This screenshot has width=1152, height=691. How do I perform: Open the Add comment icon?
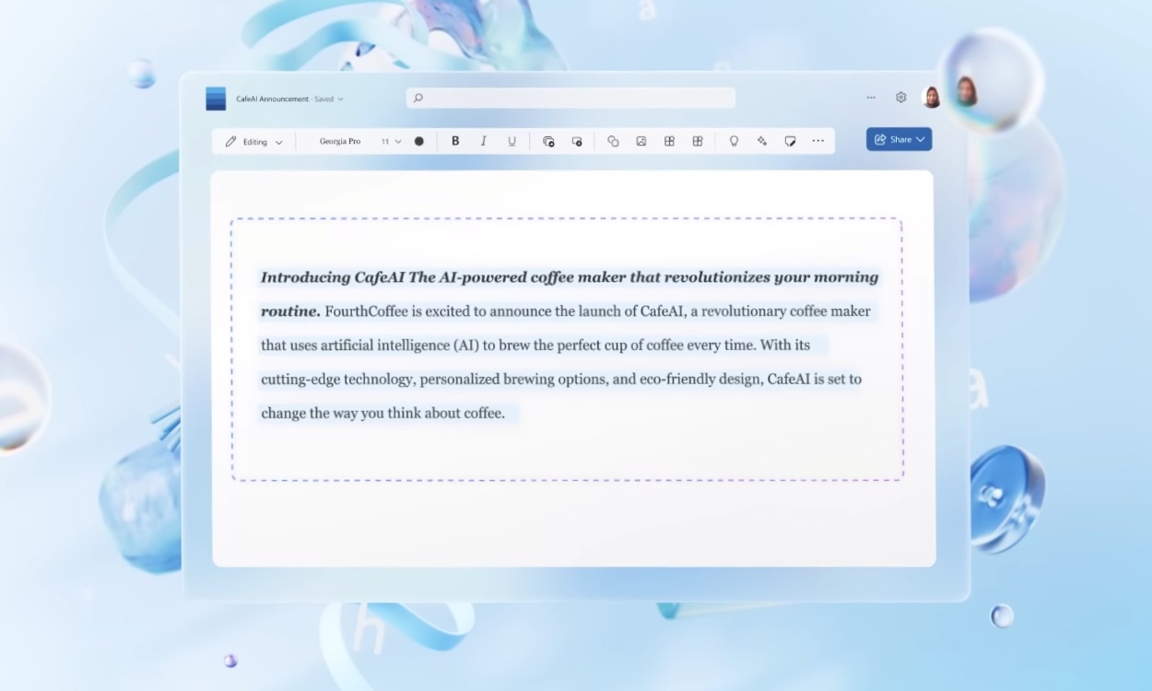tap(790, 141)
